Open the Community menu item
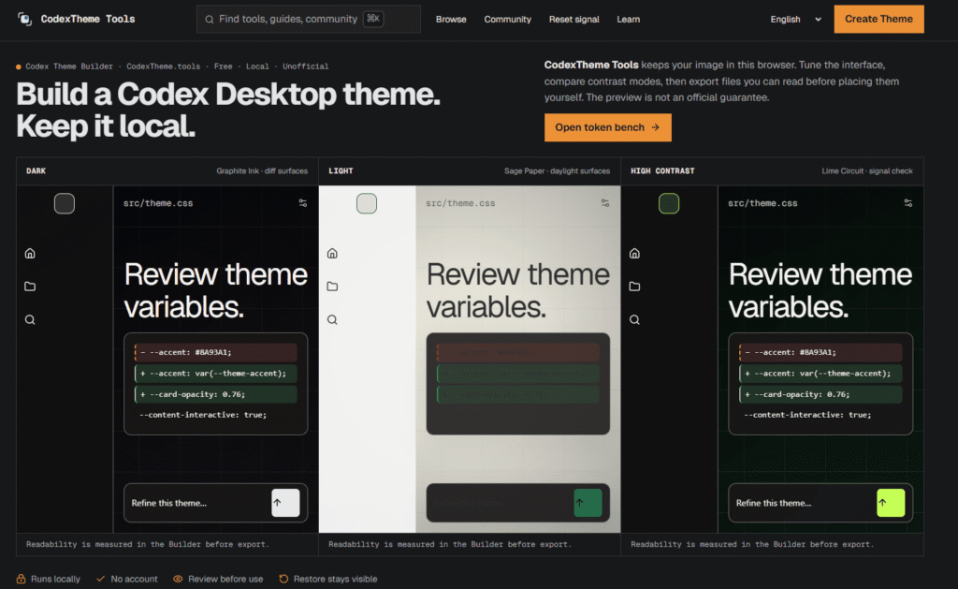The image size is (958, 589). click(x=508, y=20)
